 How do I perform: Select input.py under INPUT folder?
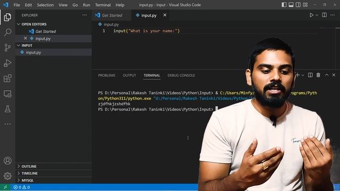54,52
